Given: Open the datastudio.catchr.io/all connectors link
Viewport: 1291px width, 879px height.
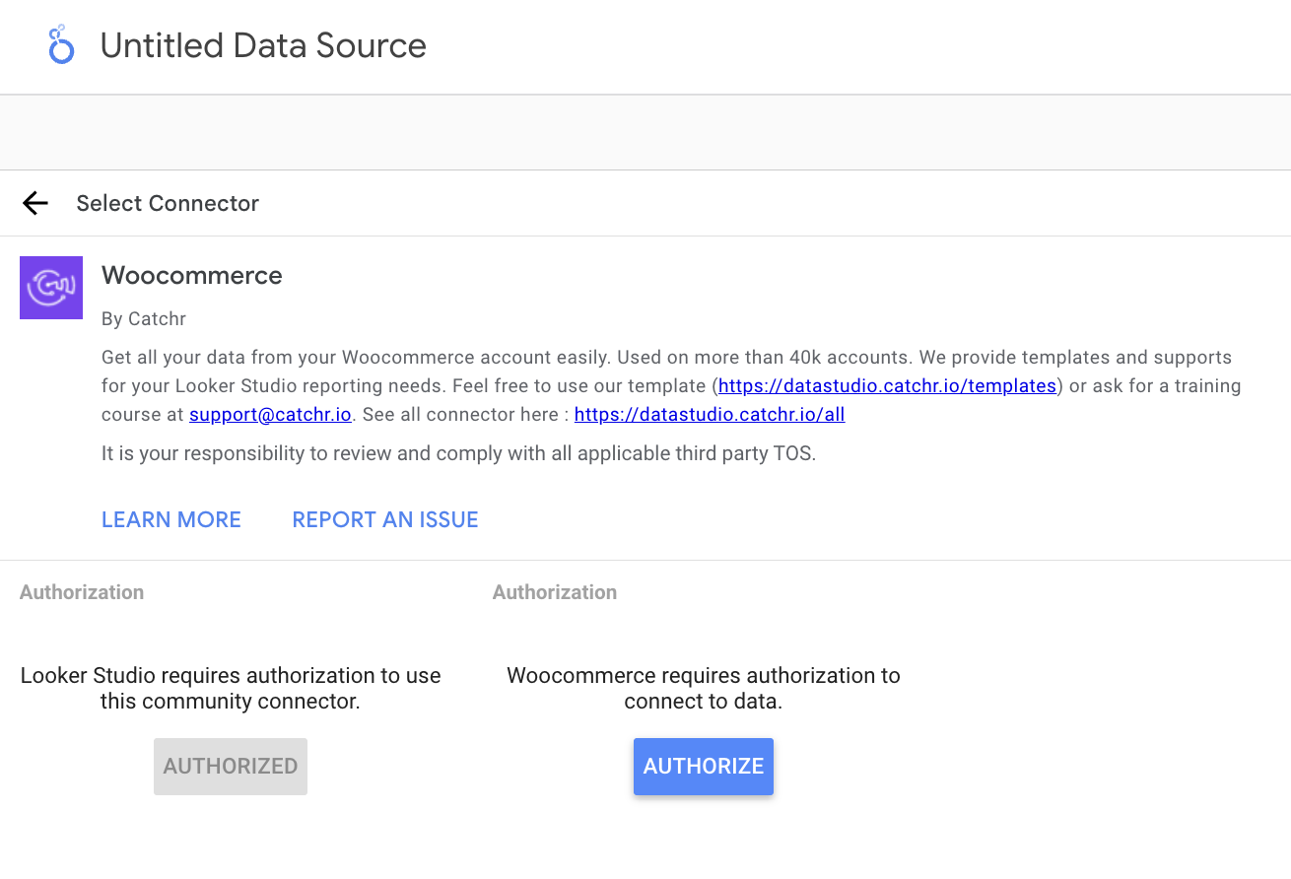Looking at the screenshot, I should coord(709,414).
